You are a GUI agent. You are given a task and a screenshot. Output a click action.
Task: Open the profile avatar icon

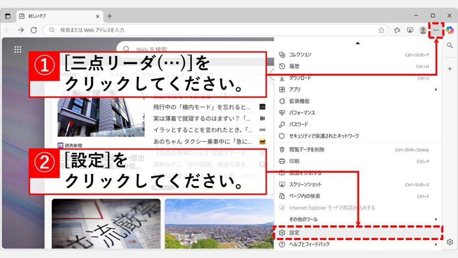point(423,30)
